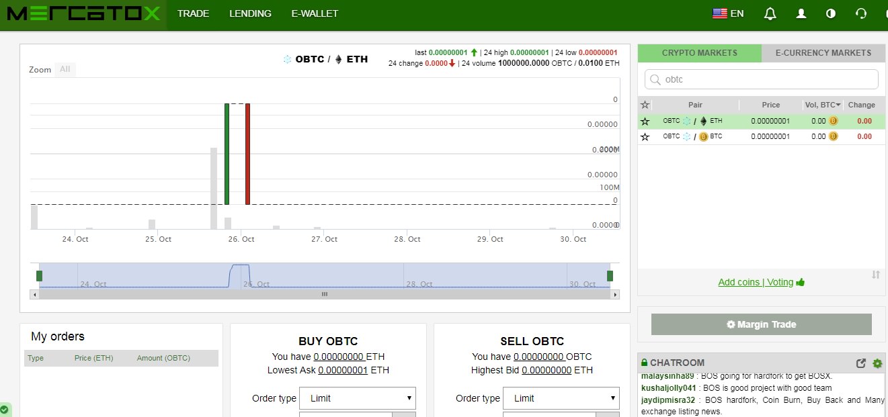Click the sort arrows icon below markets list

click(x=875, y=275)
